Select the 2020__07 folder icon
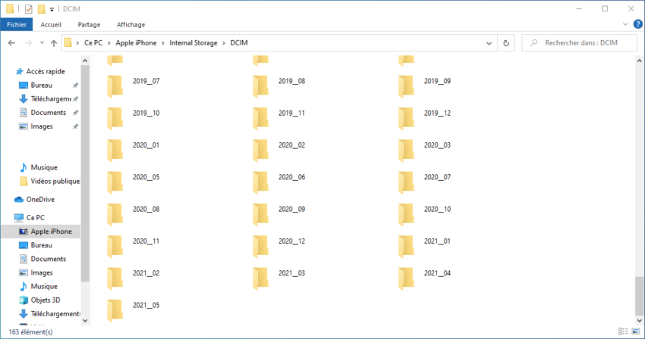The width and height of the screenshot is (645, 339). click(x=406, y=182)
